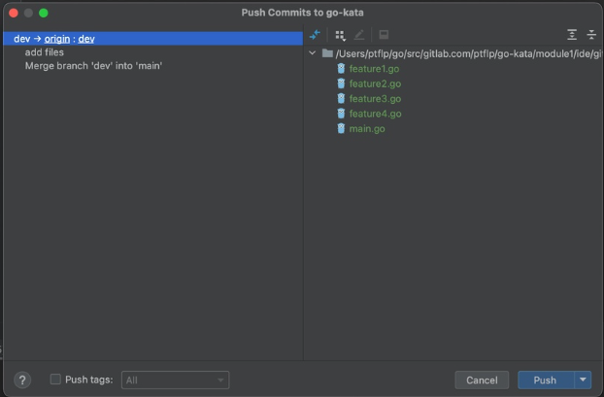Click the Expand All toolbar icon
The width and height of the screenshot is (604, 397).
(572, 35)
